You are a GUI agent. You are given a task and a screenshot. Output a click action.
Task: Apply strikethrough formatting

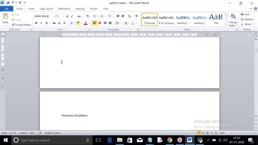(54, 23)
